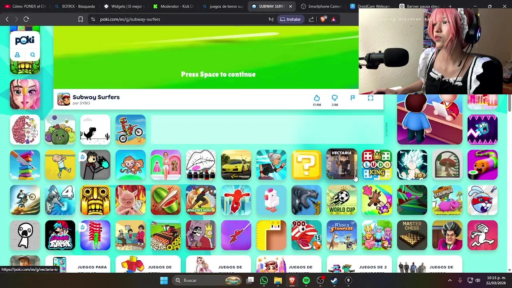Screen dimensions: 512x288
Task: Open the Friday Night Funkin game
Action: coord(60,235)
